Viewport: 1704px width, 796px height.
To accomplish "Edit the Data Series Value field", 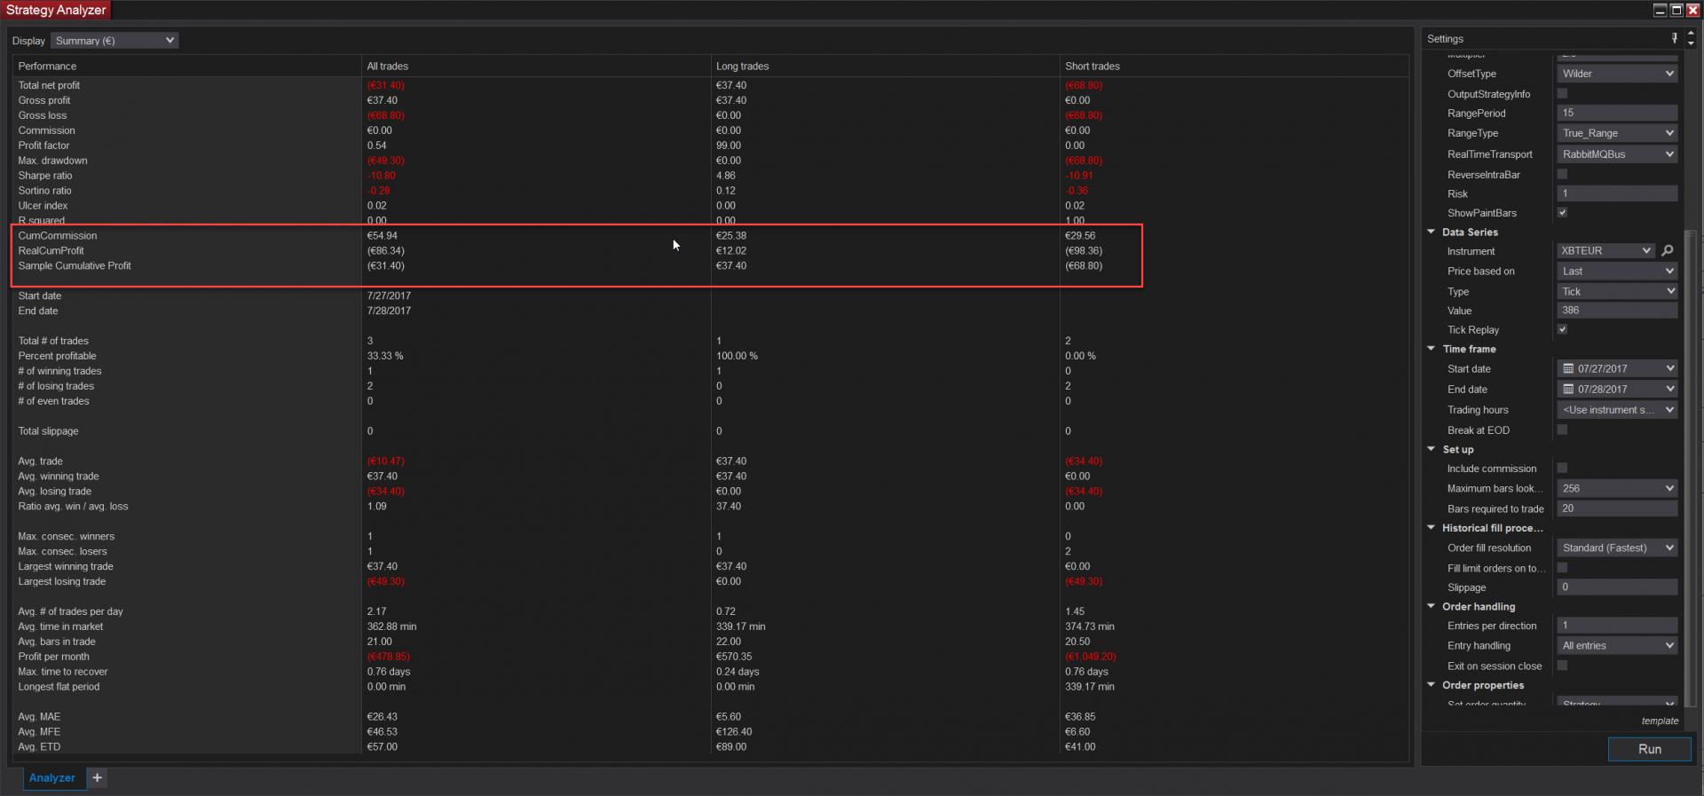I will 1618,311.
